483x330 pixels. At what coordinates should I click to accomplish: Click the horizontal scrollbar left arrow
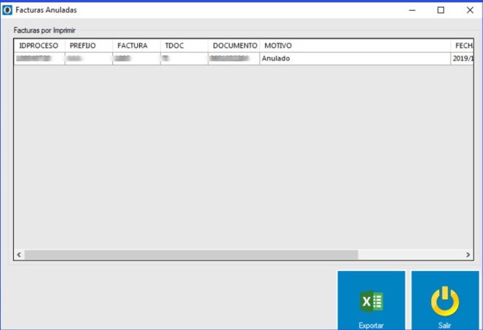click(x=19, y=255)
